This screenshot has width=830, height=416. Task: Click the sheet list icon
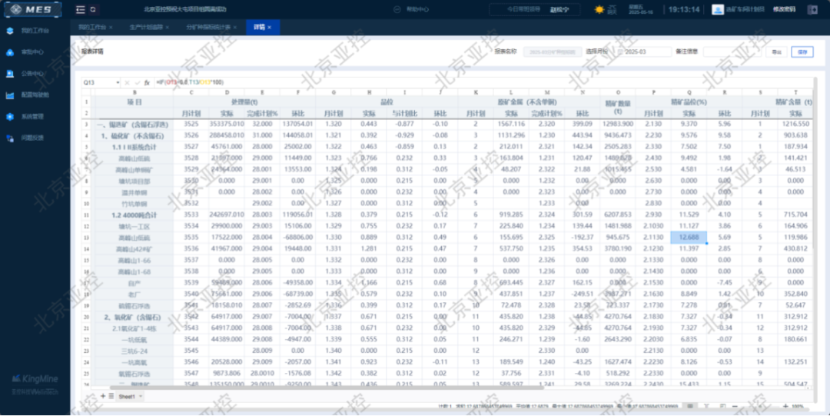111,396
